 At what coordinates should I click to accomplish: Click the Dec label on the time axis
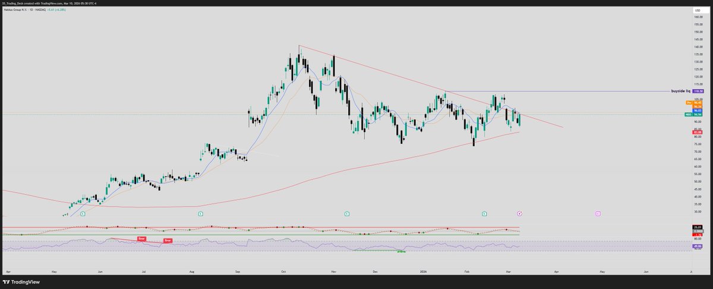coord(375,272)
